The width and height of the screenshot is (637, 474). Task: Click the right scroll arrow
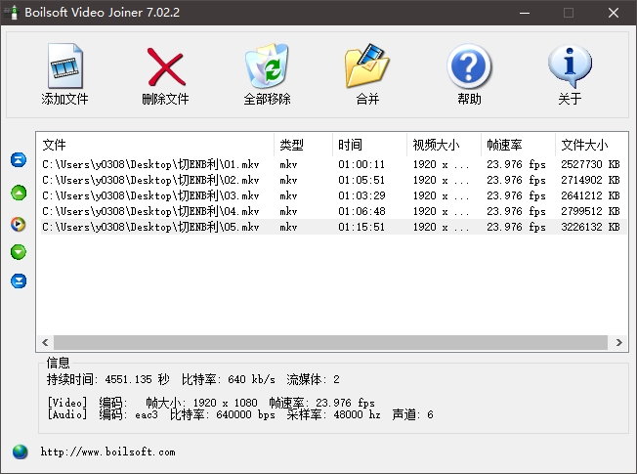[618, 342]
